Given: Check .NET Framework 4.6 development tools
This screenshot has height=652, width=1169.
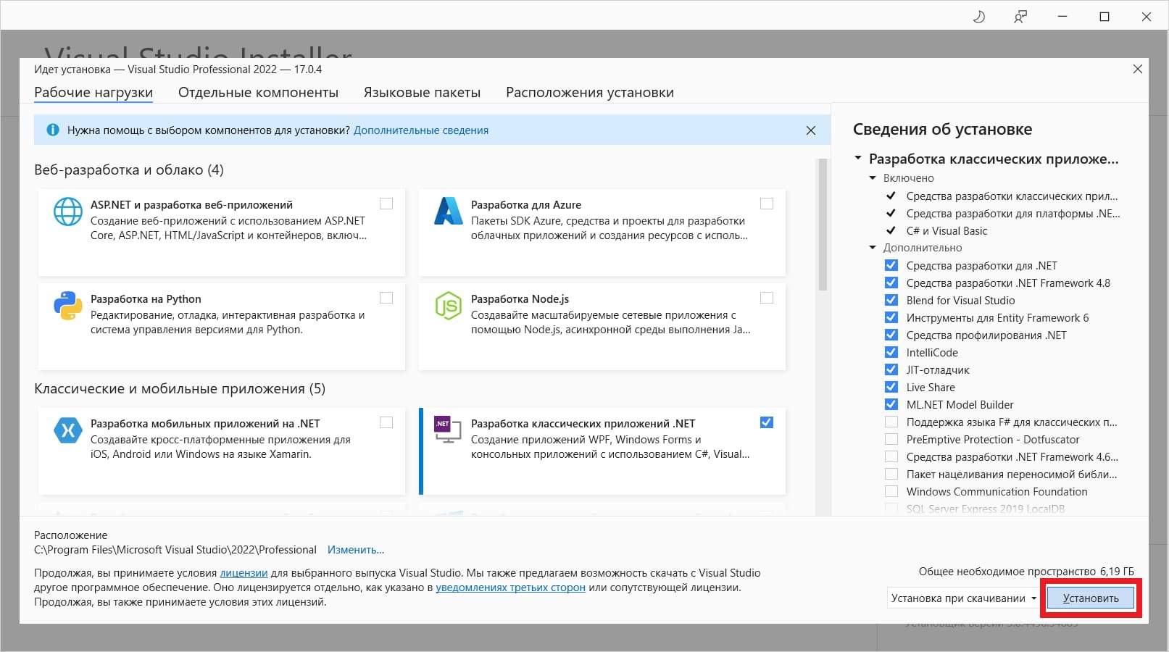Looking at the screenshot, I should [x=891, y=456].
